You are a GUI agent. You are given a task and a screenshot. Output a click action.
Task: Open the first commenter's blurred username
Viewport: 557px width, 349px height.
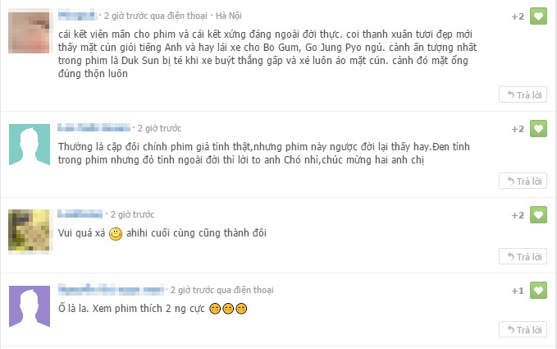click(77, 16)
